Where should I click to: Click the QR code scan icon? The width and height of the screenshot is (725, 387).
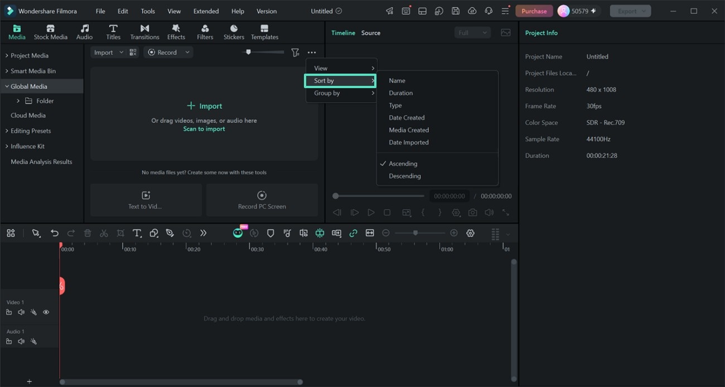click(x=133, y=52)
